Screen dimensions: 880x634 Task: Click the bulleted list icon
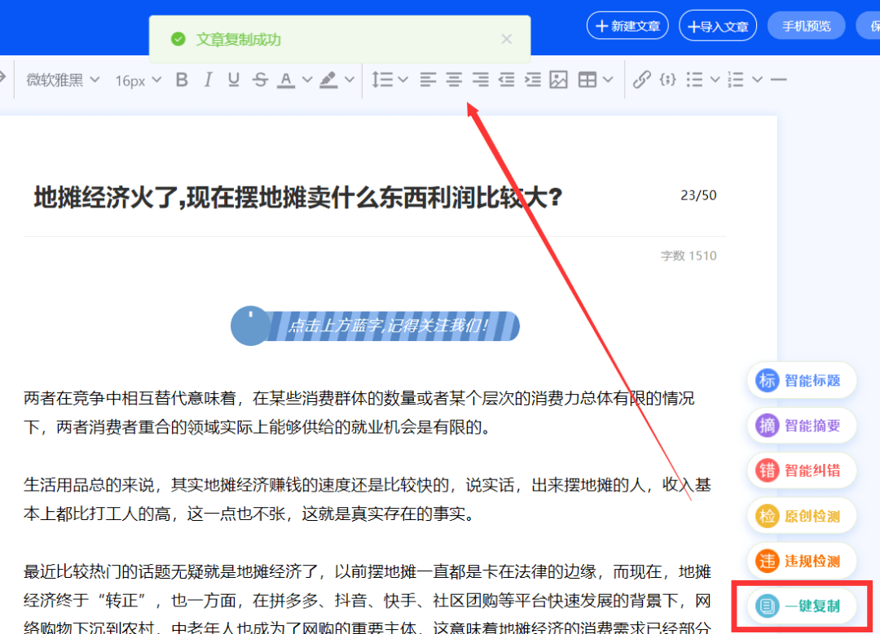tap(694, 80)
